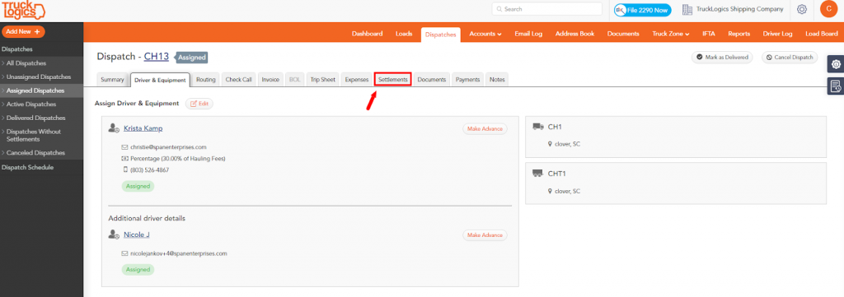The width and height of the screenshot is (844, 297).
Task: Expand the Truck Zone dropdown menu
Action: pyautogui.click(x=671, y=33)
